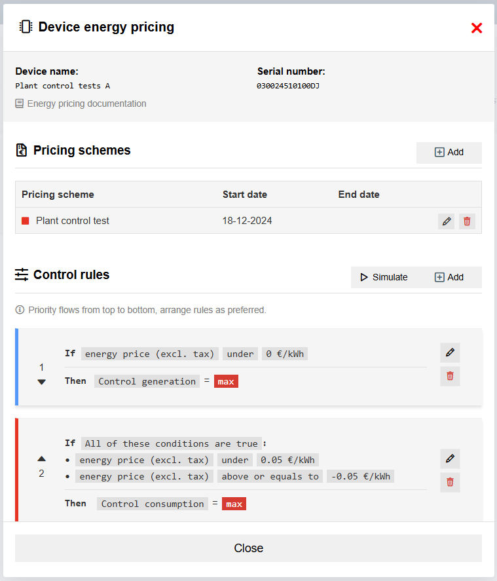
Task: Delete control rule 1 using trash icon
Action: click(450, 376)
